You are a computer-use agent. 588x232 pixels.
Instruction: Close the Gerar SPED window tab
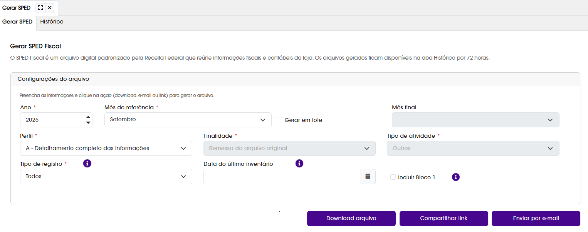[x=50, y=8]
